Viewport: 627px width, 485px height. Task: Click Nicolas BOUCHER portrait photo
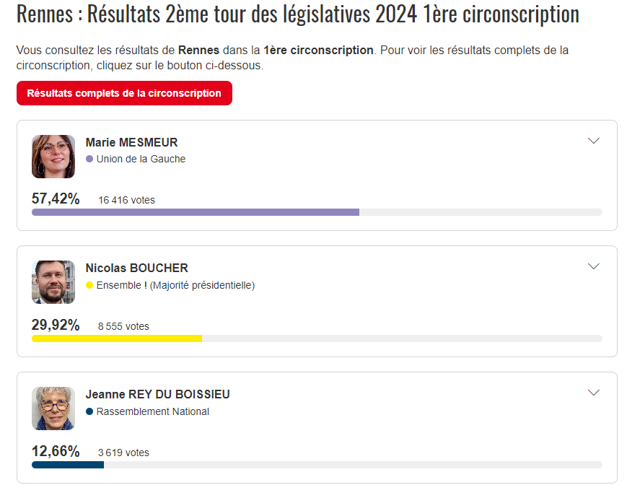[53, 282]
